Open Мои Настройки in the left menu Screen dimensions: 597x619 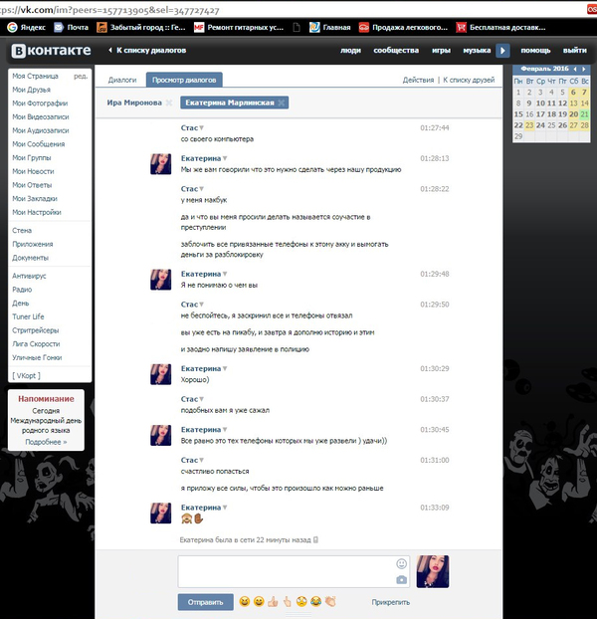coord(36,212)
